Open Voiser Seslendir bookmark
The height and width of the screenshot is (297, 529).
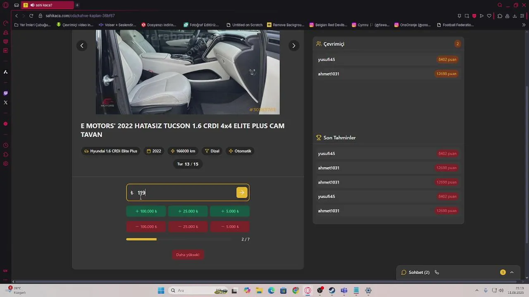[117, 25]
